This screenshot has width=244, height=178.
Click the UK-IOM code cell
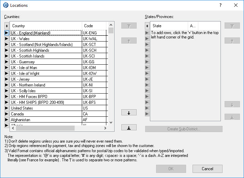tap(94, 68)
